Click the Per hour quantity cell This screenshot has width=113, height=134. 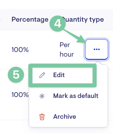click(x=67, y=50)
